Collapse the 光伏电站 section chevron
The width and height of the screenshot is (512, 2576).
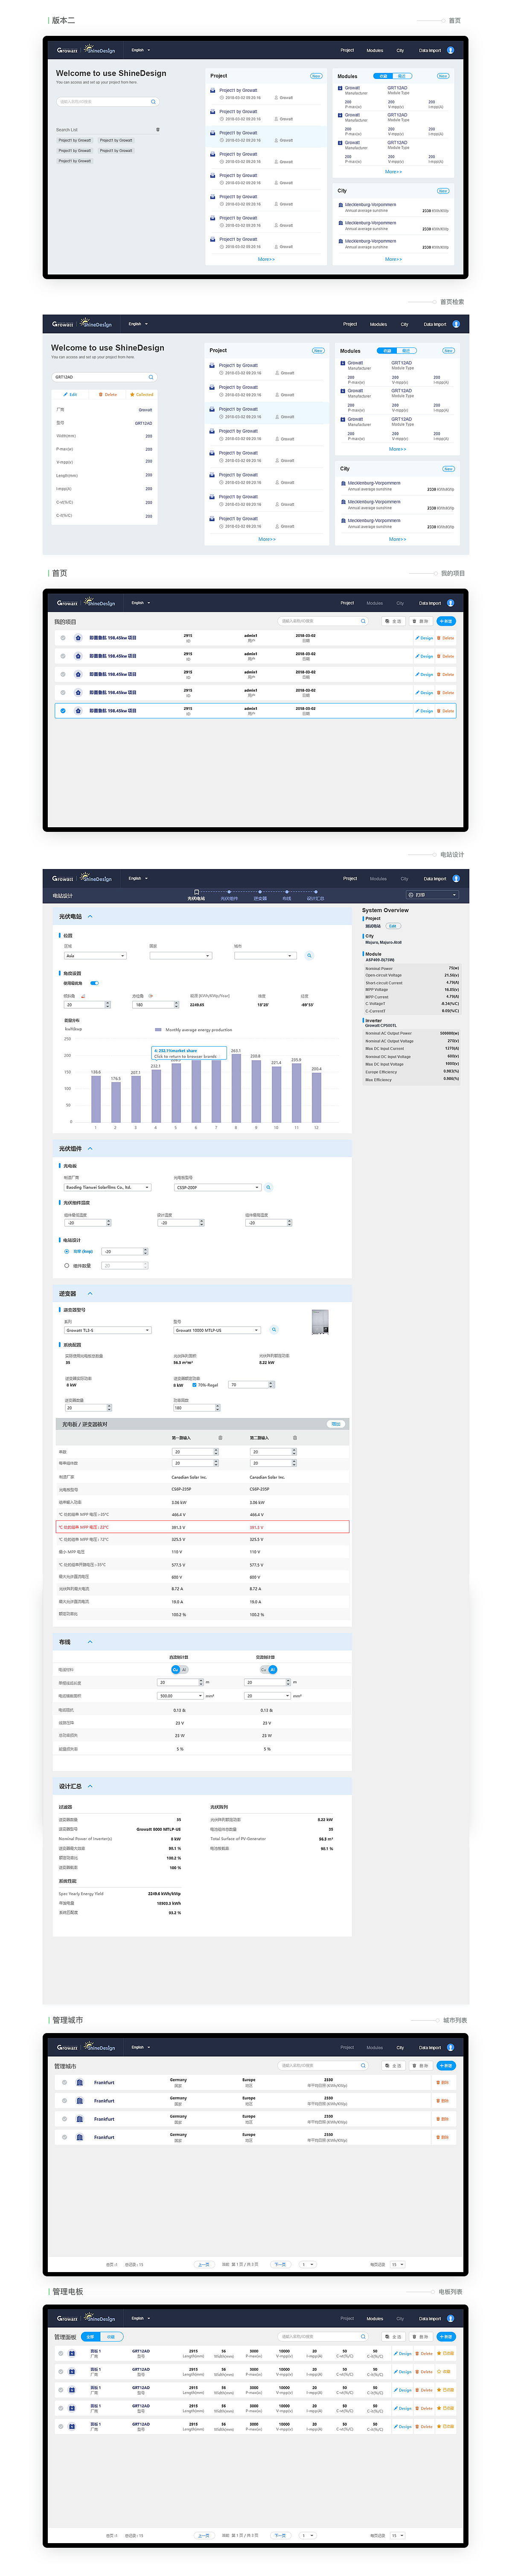click(90, 916)
